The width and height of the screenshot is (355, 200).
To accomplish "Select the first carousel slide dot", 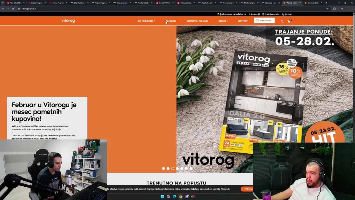I will [163, 168].
